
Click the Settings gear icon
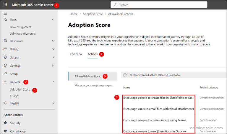tap(5, 65)
